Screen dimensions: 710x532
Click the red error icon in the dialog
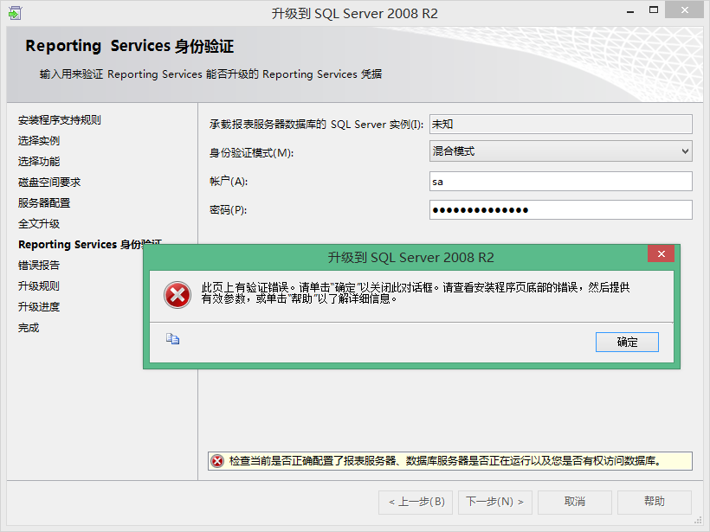[177, 295]
